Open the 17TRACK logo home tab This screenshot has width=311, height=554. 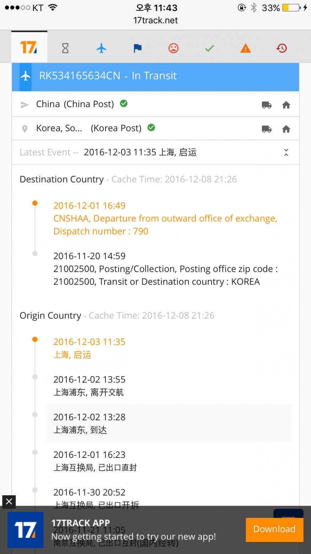click(29, 47)
